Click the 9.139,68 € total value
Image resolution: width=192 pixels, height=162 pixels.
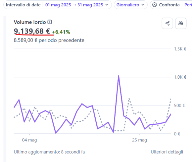32,31
